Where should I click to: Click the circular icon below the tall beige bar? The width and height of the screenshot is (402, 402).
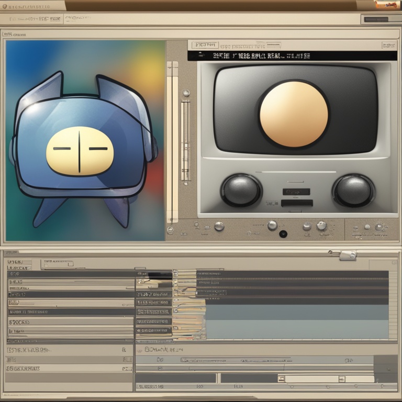click(170, 230)
